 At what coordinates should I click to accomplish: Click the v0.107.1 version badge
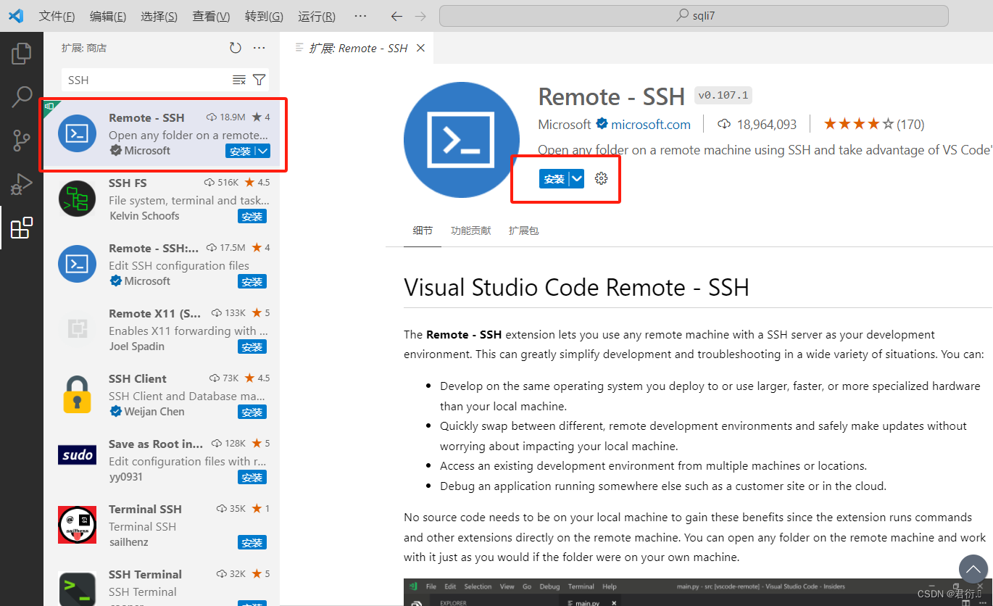click(x=723, y=95)
